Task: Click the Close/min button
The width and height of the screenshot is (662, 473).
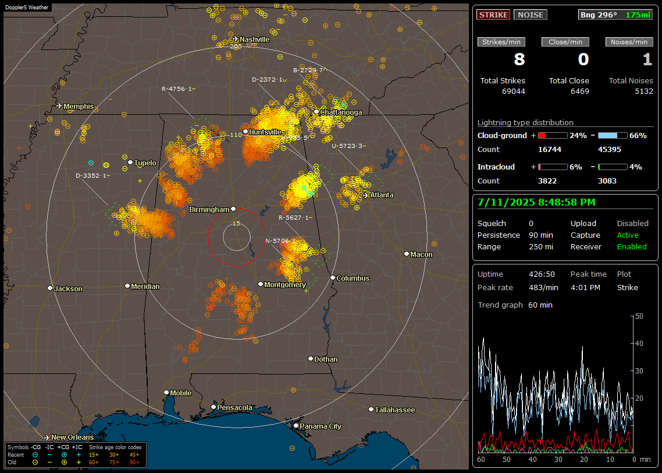Action: coord(565,42)
